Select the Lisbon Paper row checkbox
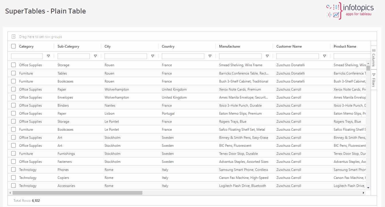 [x=13, y=113]
